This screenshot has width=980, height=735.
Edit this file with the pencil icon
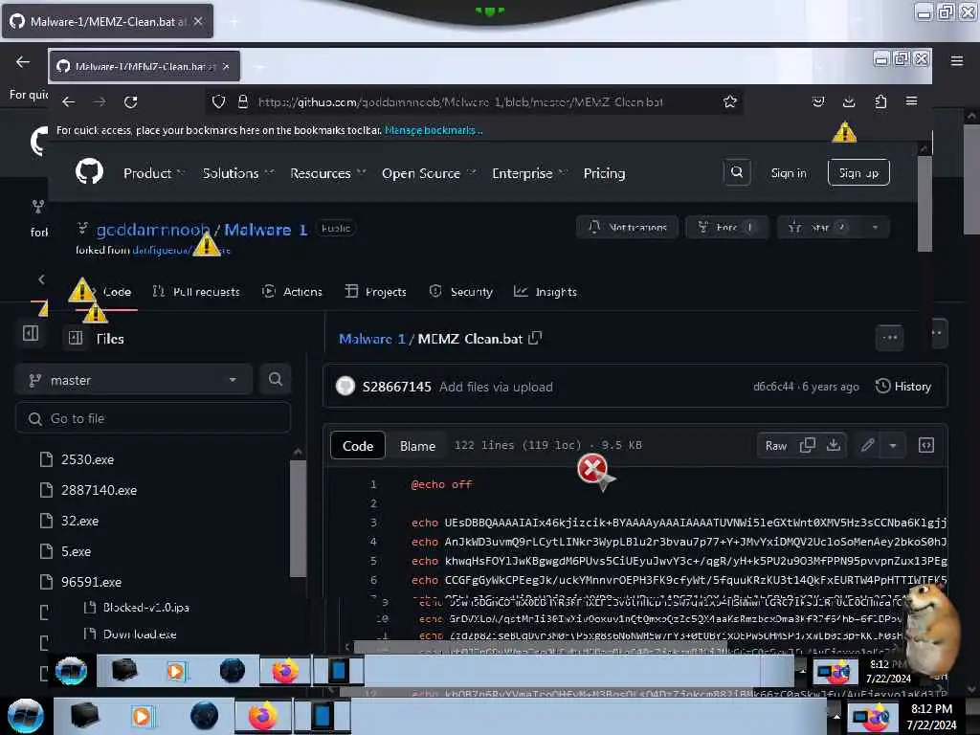pyautogui.click(x=867, y=445)
